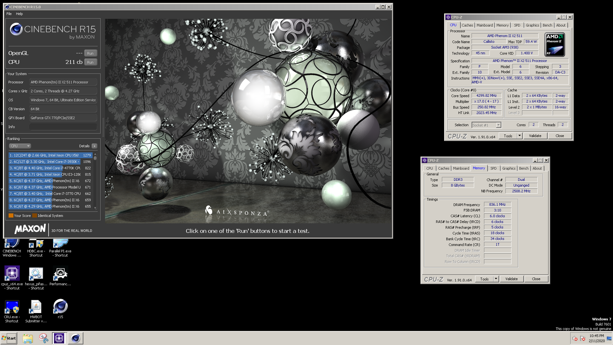
Task: Open Windows Explorer from the taskbar
Action: pyautogui.click(x=28, y=338)
